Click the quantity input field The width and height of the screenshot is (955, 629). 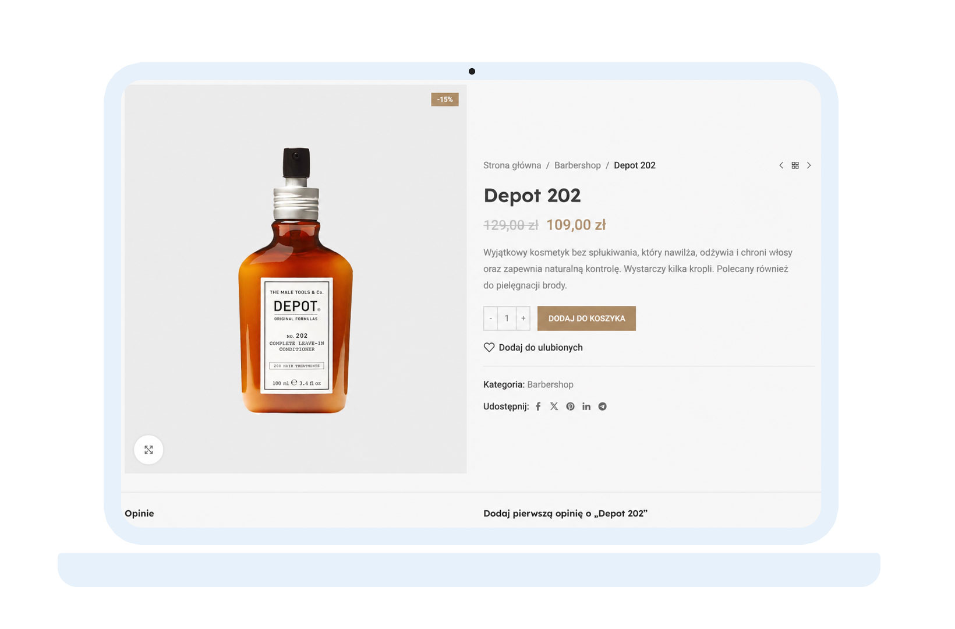(507, 319)
